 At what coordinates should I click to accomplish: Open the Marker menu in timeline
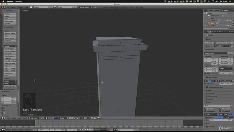tap(14, 130)
